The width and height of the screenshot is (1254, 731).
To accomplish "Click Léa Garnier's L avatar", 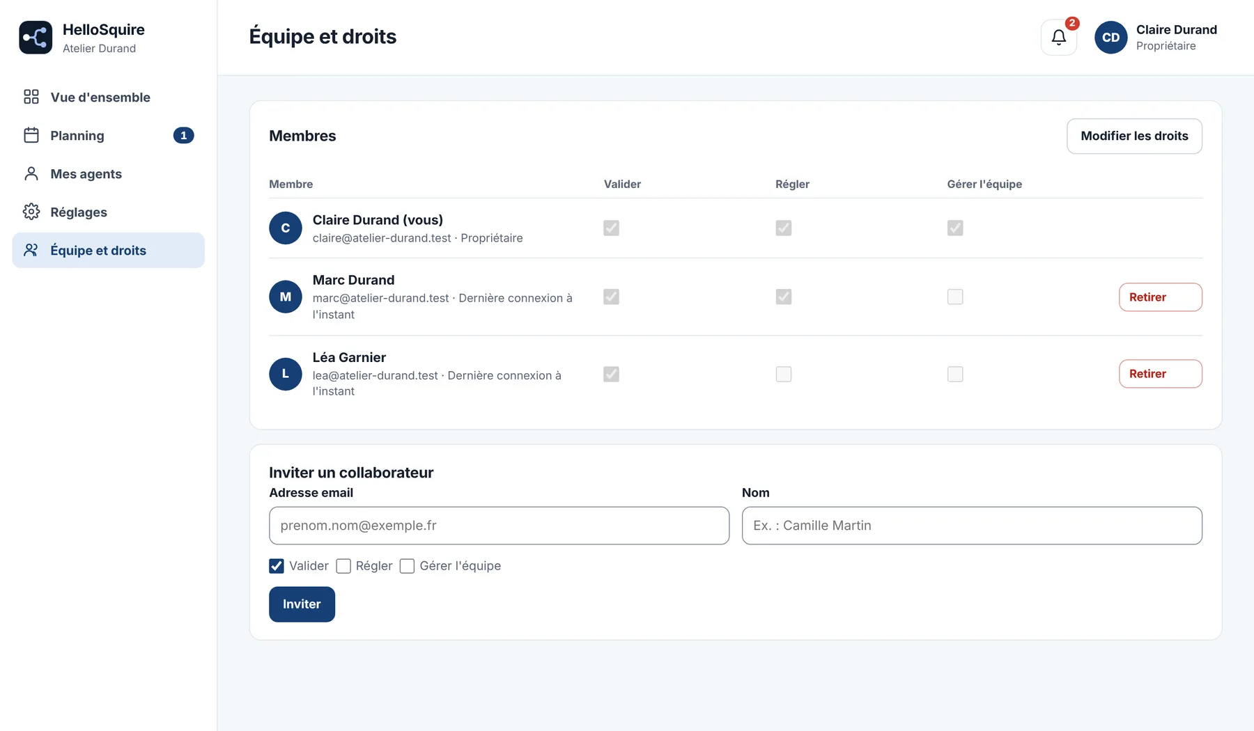I will point(286,374).
